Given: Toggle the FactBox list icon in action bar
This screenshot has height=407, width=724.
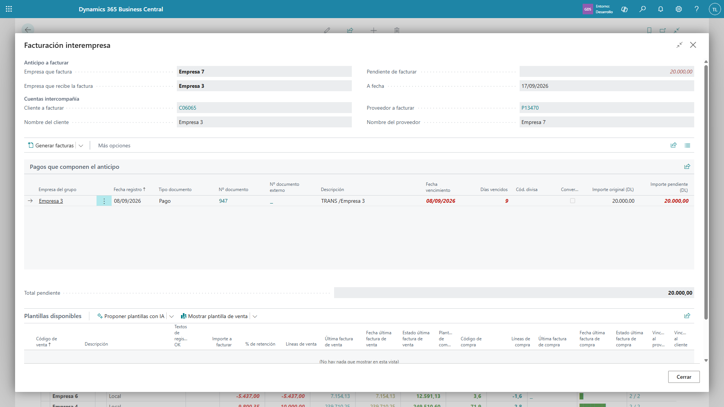Looking at the screenshot, I should tap(687, 145).
